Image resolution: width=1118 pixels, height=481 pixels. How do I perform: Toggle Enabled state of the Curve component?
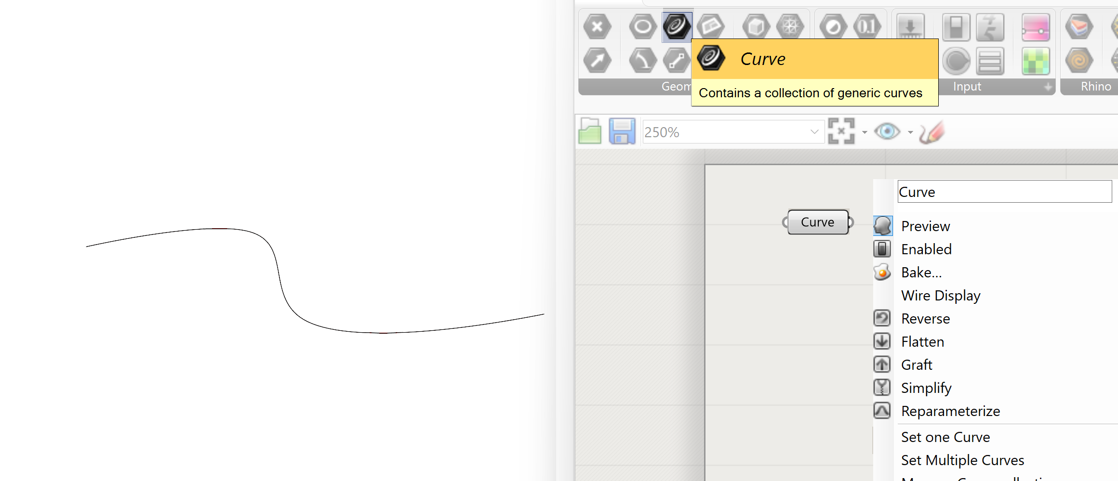pyautogui.click(x=926, y=249)
